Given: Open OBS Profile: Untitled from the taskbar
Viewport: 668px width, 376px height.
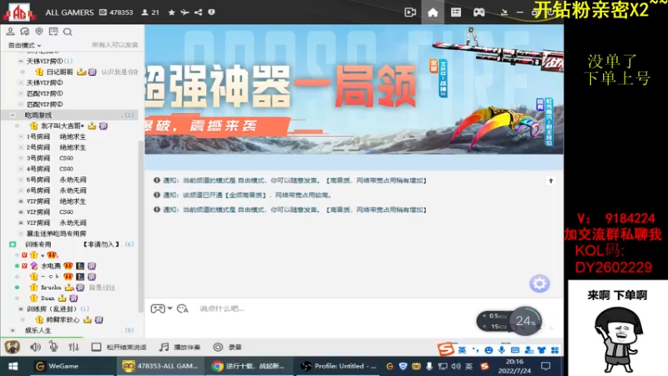Looking at the screenshot, I should coord(338,366).
